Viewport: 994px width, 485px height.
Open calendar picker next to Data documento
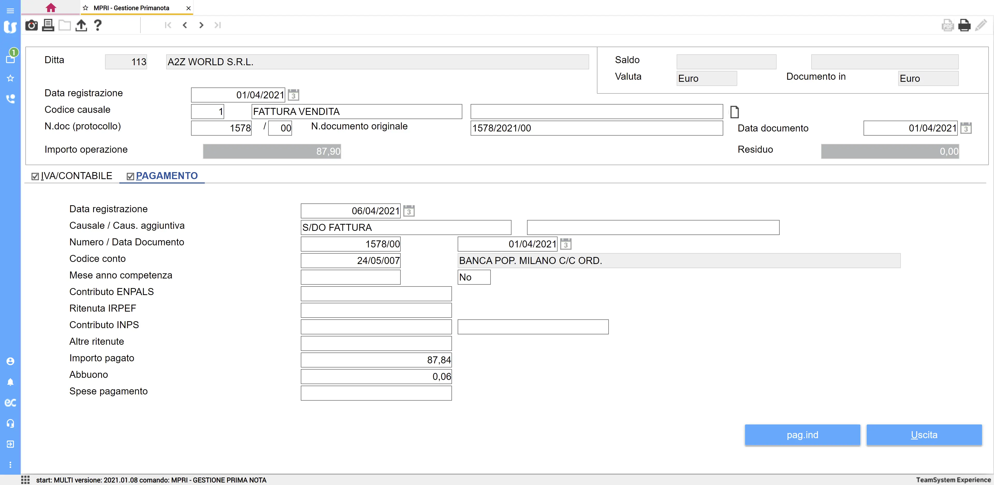pyautogui.click(x=966, y=128)
